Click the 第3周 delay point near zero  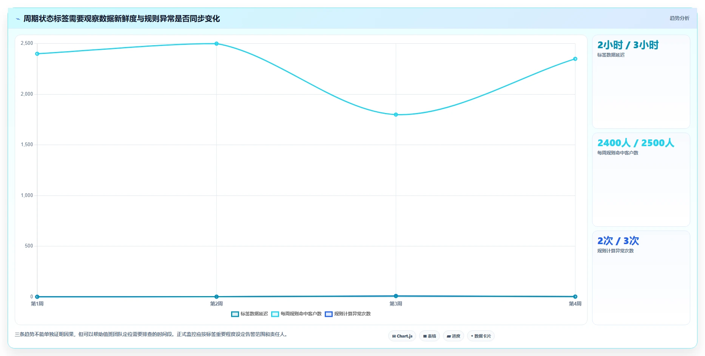pyautogui.click(x=396, y=296)
